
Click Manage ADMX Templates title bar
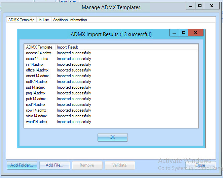(x=111, y=7)
